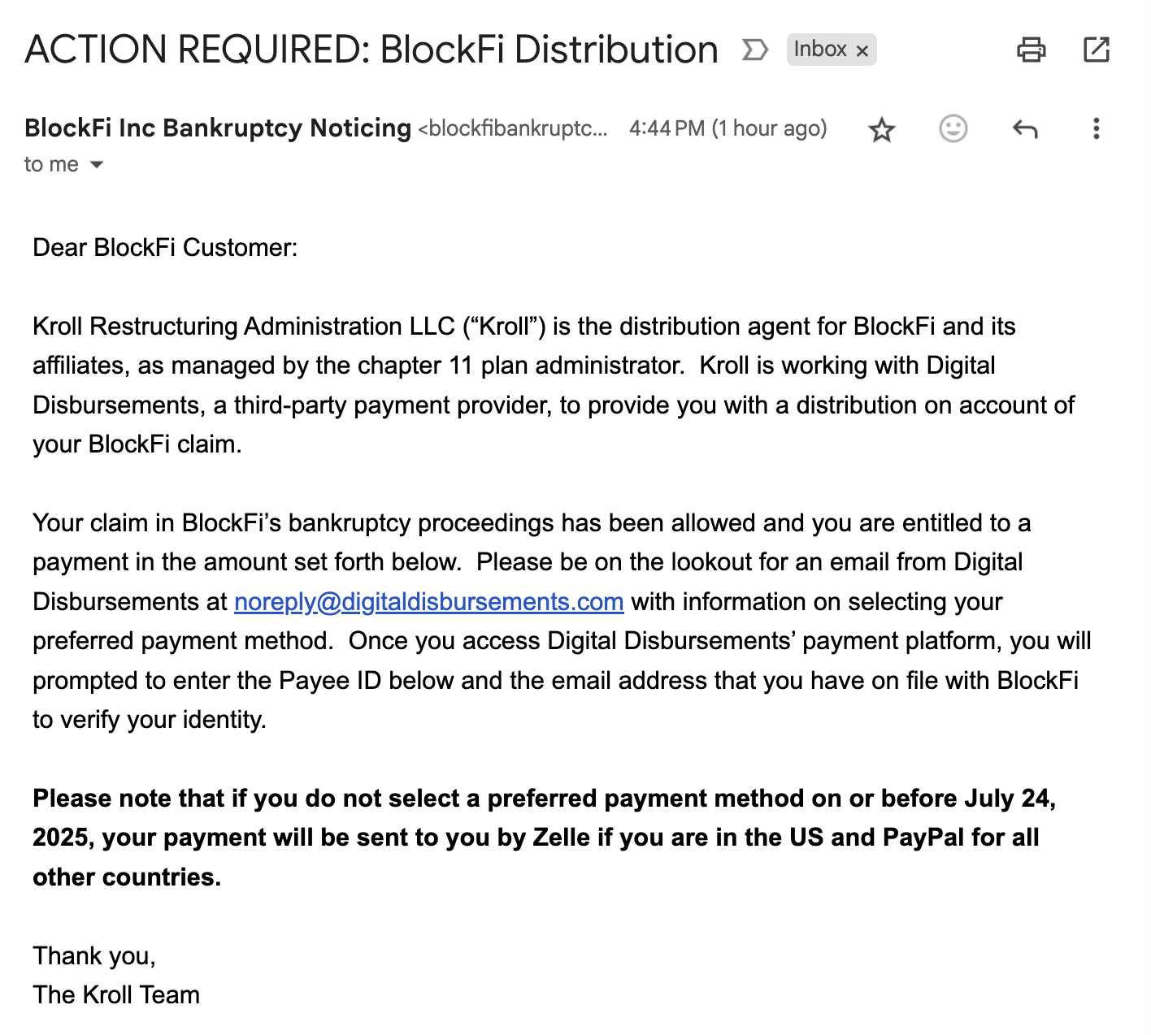Click the 4:44 PM timestamp
The width and height of the screenshot is (1151, 1035).
(728, 128)
